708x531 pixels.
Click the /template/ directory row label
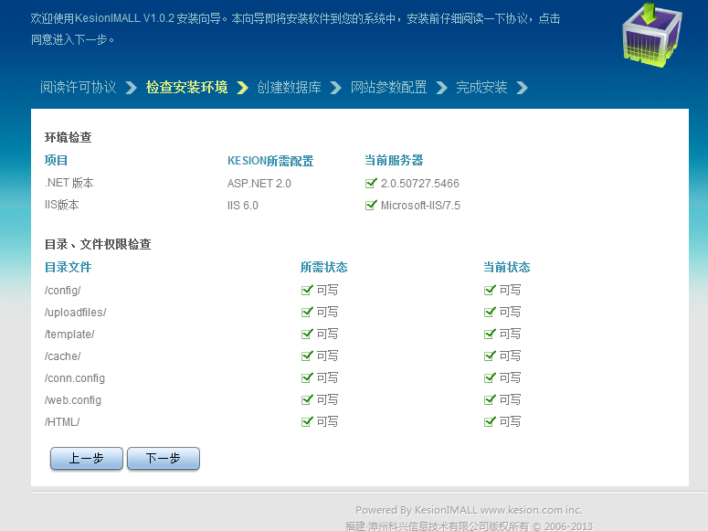(69, 335)
